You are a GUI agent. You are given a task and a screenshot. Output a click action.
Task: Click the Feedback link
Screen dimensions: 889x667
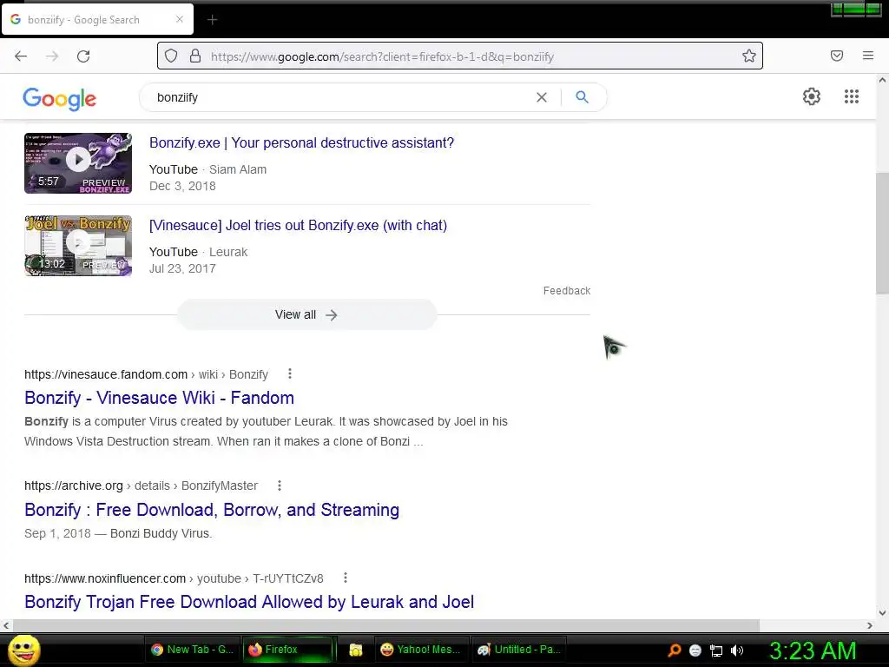click(x=567, y=291)
